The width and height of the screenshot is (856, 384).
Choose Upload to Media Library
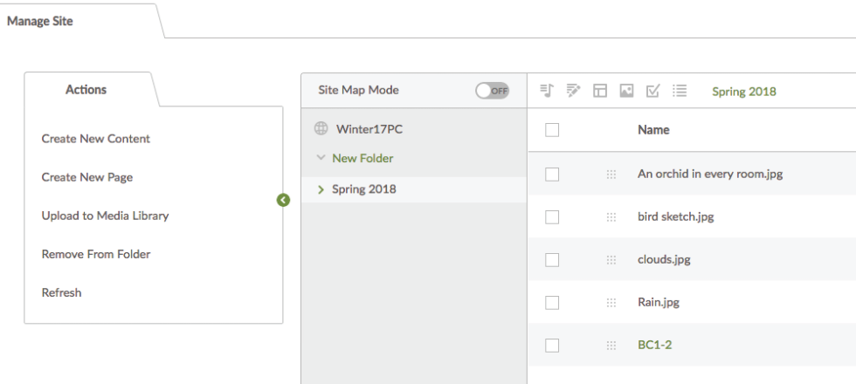point(105,216)
